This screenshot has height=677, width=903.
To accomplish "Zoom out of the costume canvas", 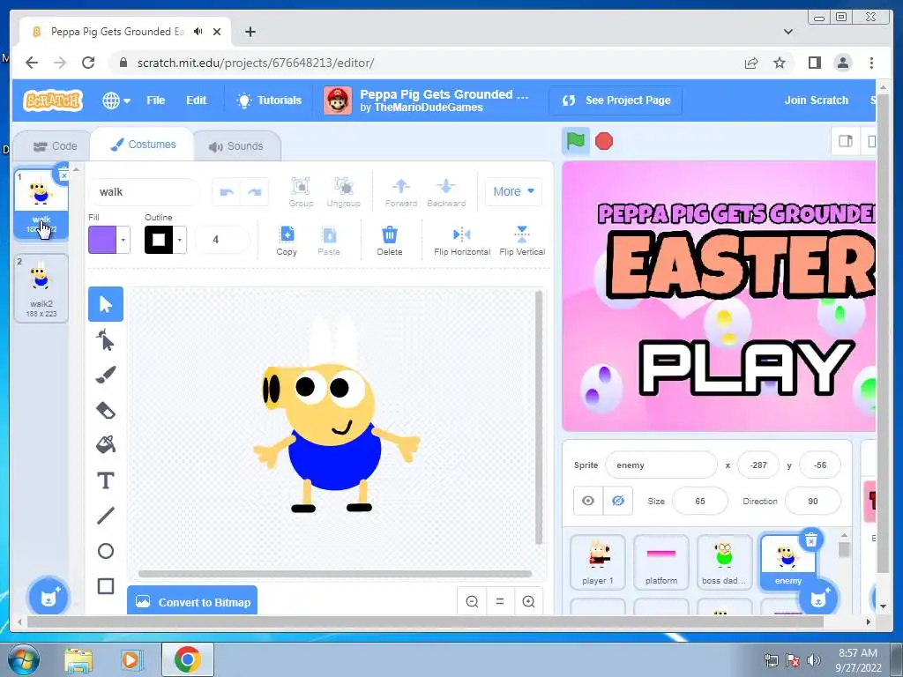I will pos(472,601).
